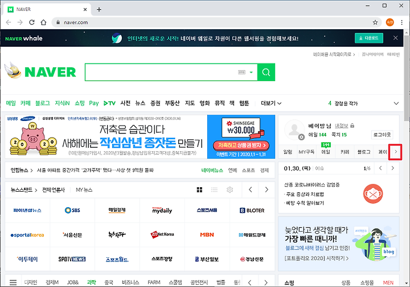
Task: Open the SPOTV NEWS publisher logo
Action: pos(72,259)
